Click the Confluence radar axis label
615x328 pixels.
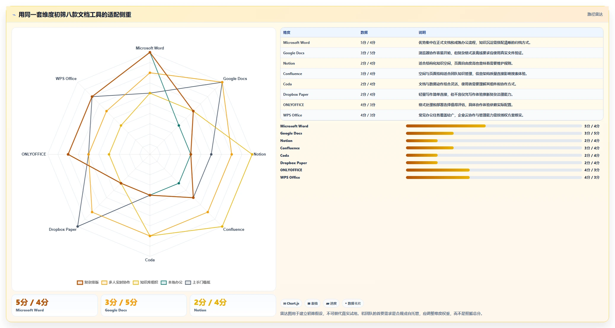tap(234, 229)
